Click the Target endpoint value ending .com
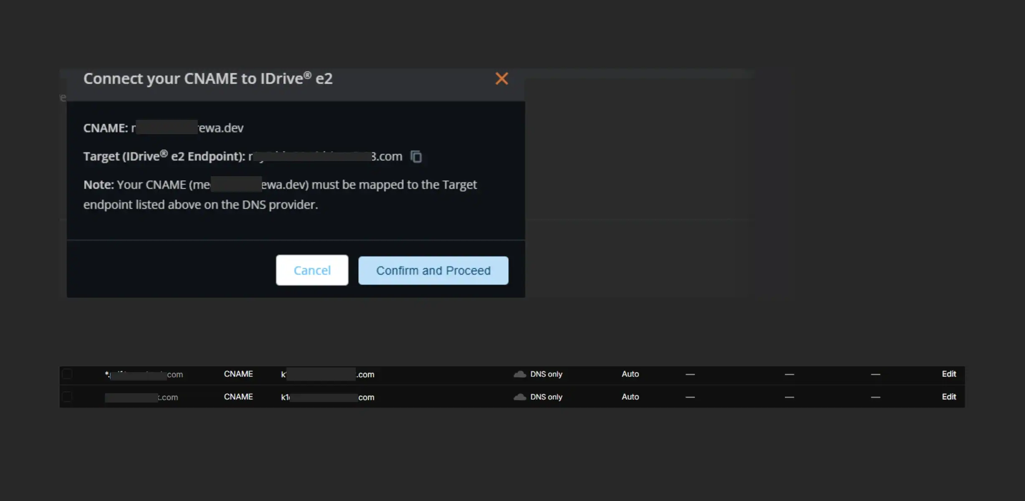The width and height of the screenshot is (1025, 501). click(x=325, y=157)
